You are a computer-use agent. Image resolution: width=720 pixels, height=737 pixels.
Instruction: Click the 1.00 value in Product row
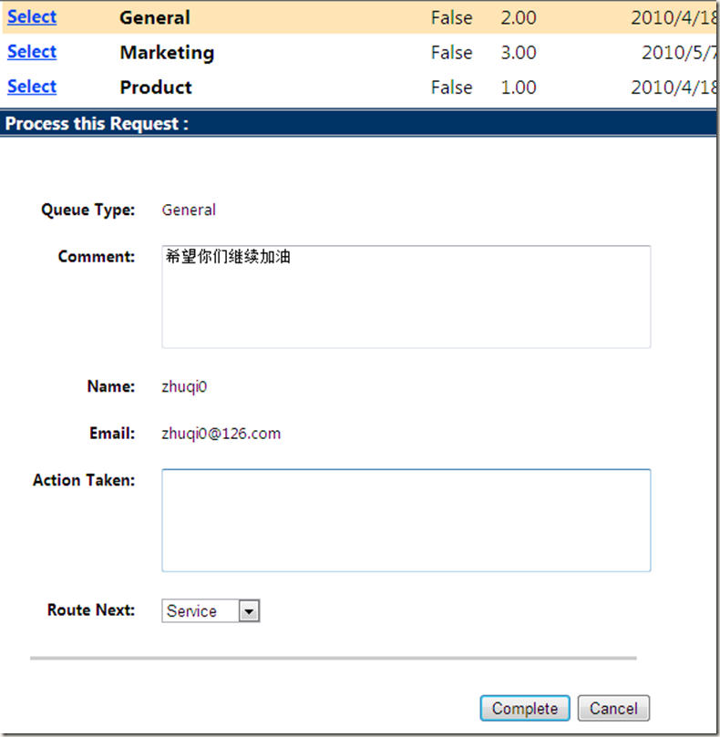coord(519,87)
